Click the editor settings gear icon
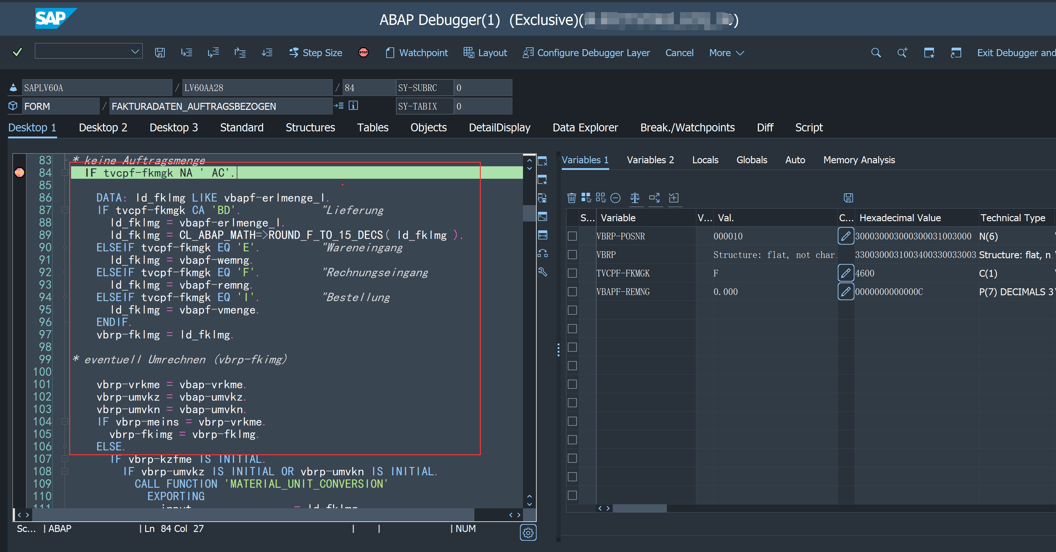This screenshot has height=552, width=1056. point(528,533)
